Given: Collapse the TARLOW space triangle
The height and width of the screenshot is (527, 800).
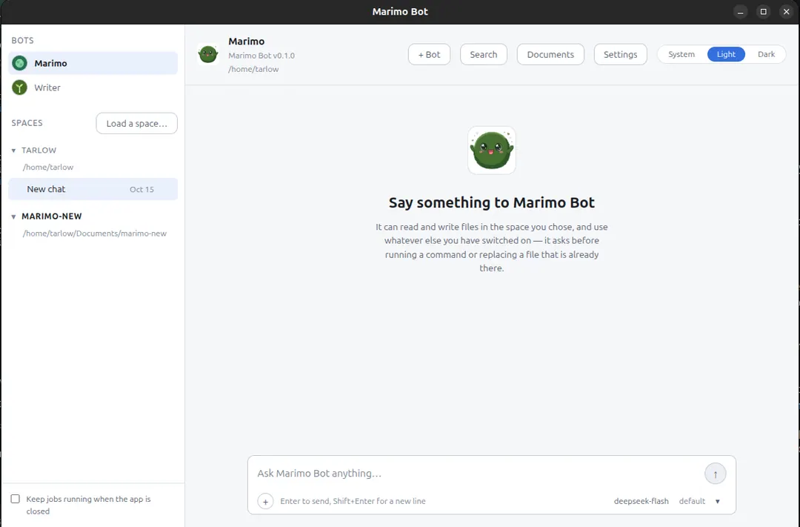Looking at the screenshot, I should (x=14, y=150).
